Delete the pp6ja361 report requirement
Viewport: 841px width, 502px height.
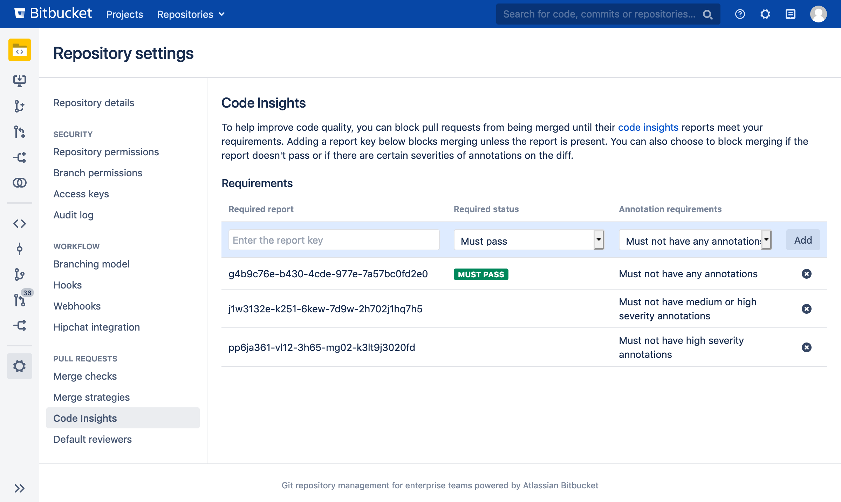click(x=807, y=347)
